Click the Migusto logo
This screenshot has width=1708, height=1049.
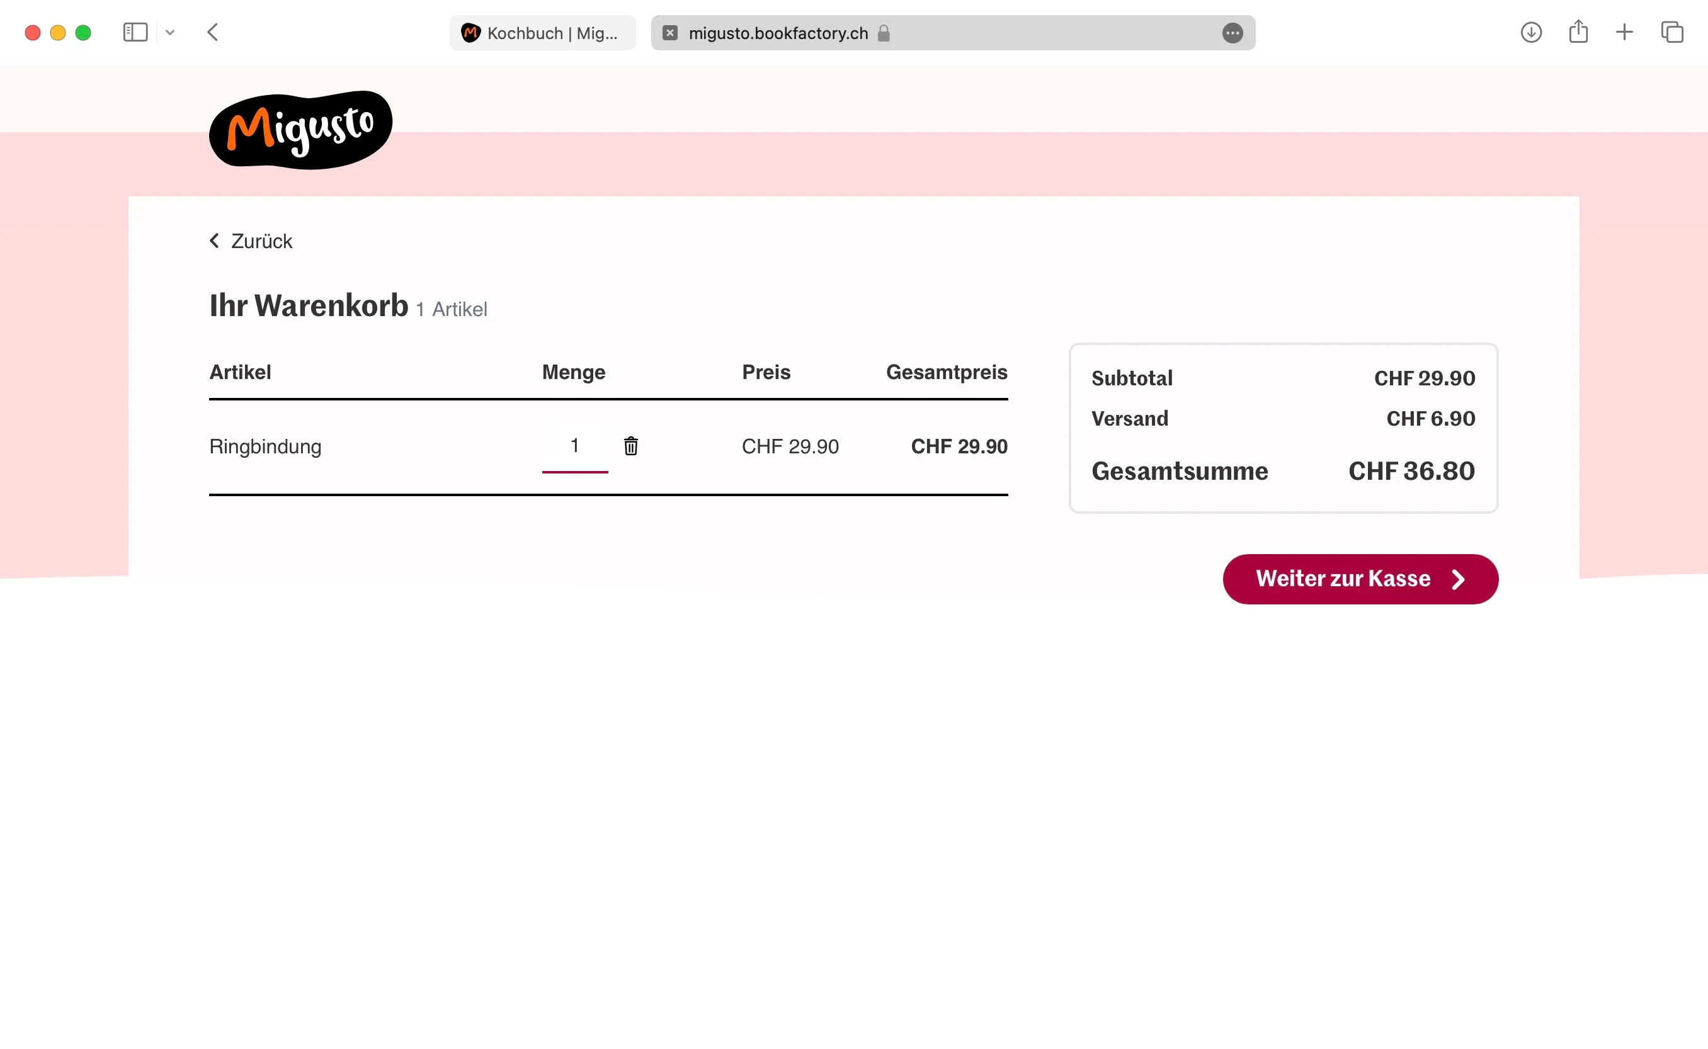pos(300,130)
